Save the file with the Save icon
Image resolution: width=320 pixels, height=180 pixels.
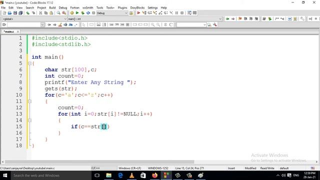tap(15, 13)
